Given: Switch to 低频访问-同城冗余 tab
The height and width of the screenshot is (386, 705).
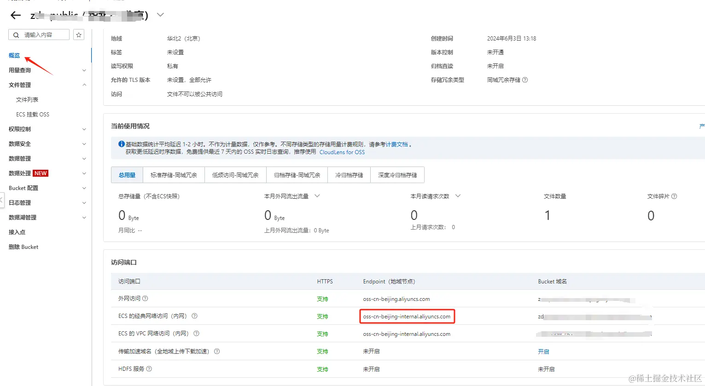Looking at the screenshot, I should coord(235,175).
